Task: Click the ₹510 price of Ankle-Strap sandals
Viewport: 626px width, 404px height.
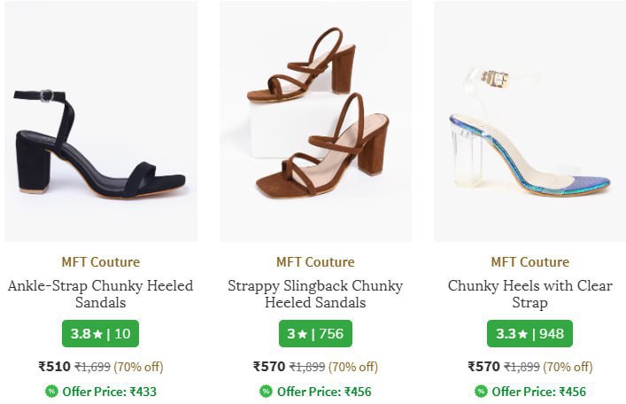Action: (54, 367)
